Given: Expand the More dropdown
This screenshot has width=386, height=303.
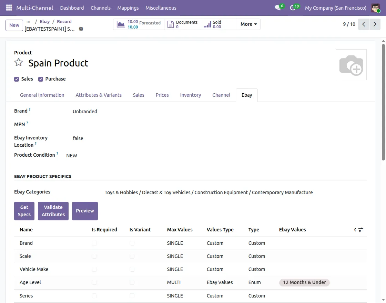Looking at the screenshot, I should [x=248, y=24].
